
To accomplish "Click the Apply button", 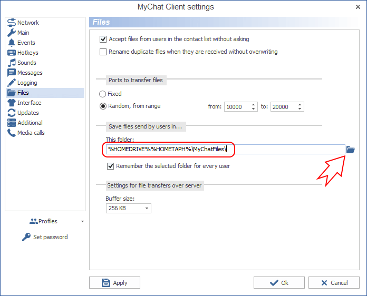I will coord(115,283).
